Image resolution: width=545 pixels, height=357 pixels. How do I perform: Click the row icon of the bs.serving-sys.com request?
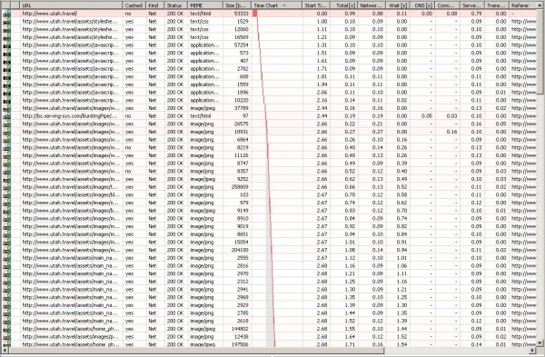pos(6,116)
